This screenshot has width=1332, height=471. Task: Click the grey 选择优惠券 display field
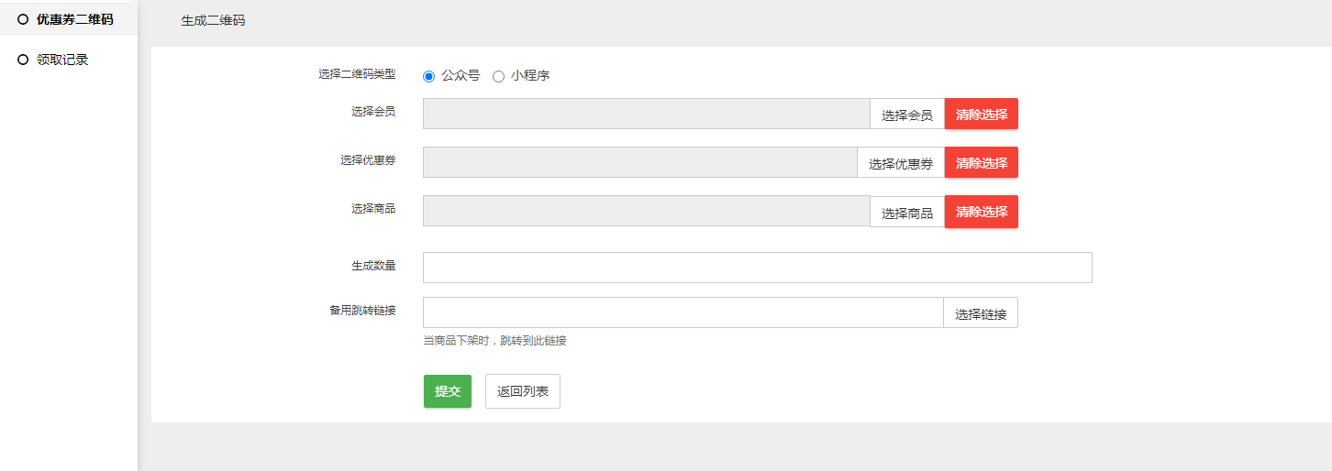tap(639, 162)
